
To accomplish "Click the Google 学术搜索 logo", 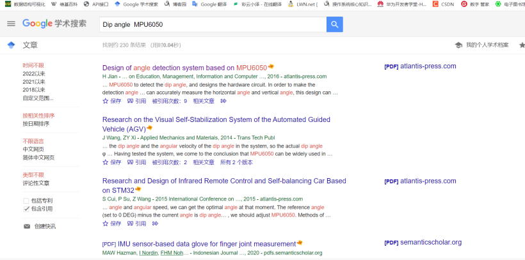I will pyautogui.click(x=54, y=24).
